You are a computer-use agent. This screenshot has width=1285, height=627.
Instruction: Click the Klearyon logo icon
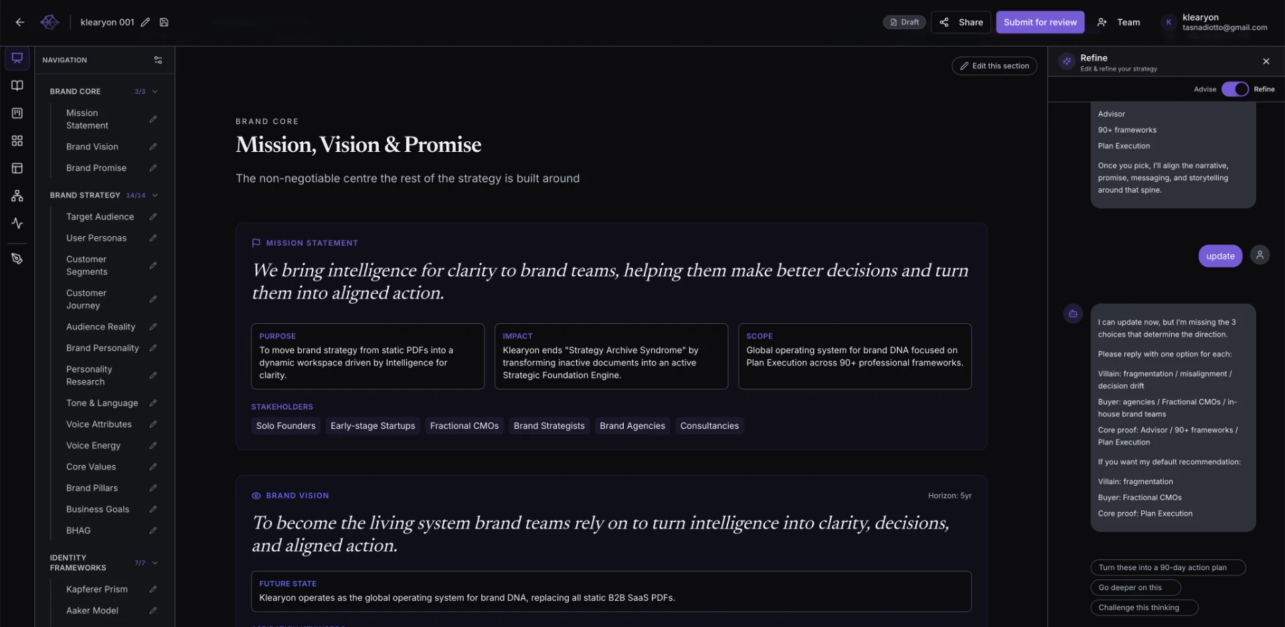coord(50,22)
